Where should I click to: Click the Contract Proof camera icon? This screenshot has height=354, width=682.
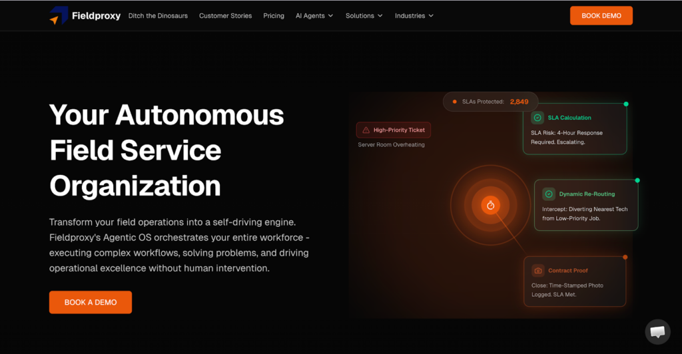click(538, 271)
